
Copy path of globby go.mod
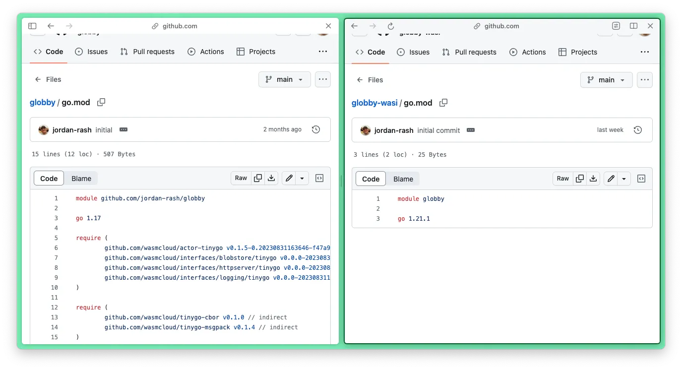pyautogui.click(x=101, y=102)
